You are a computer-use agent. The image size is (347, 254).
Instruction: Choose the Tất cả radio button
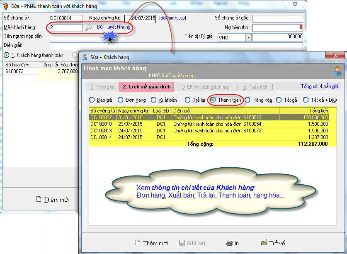click(x=287, y=100)
